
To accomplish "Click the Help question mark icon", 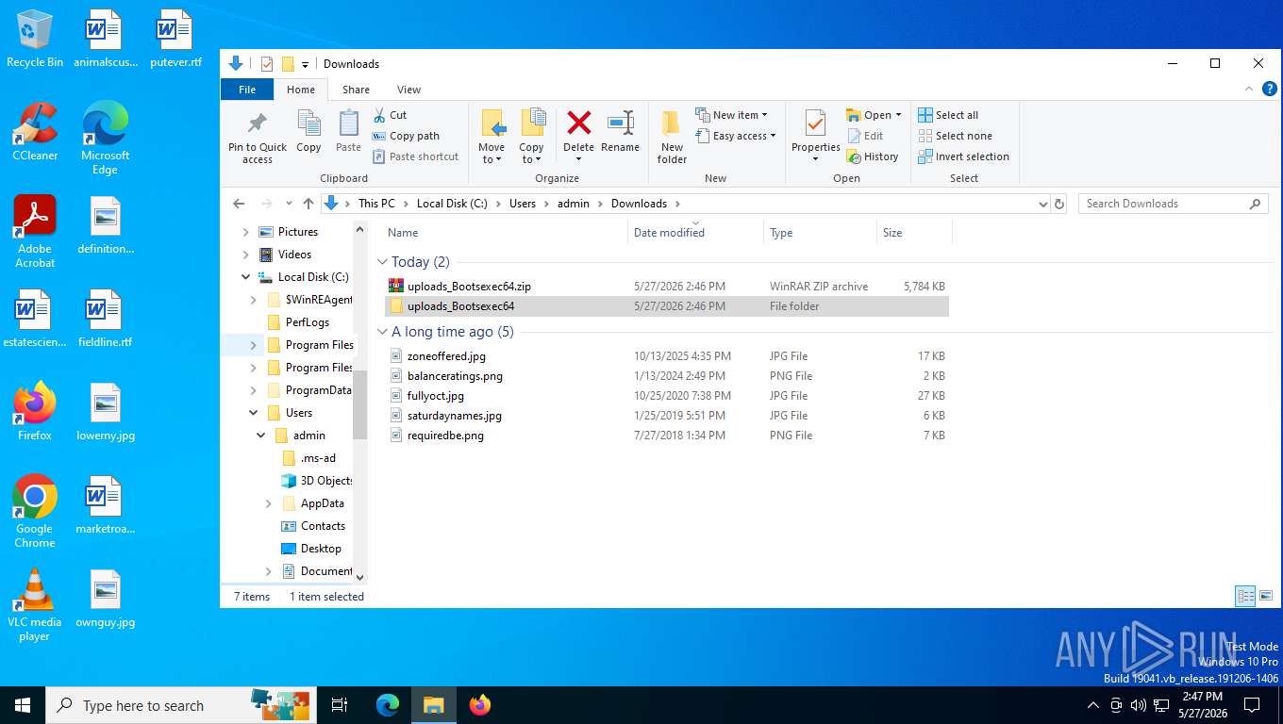I will click(1270, 89).
